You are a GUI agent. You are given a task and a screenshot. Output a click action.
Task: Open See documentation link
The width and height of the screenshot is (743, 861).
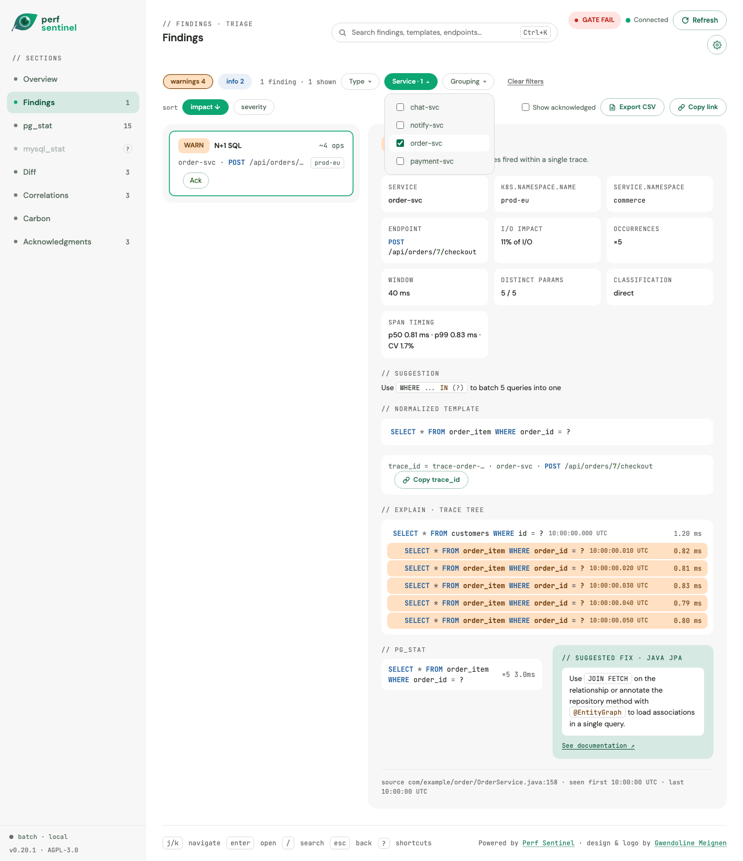598,745
